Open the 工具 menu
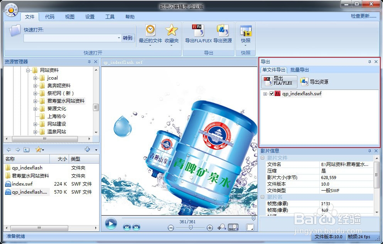383x244 pixels. (110, 17)
